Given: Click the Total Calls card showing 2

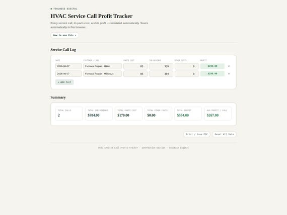Looking at the screenshot, I should (x=69, y=114).
